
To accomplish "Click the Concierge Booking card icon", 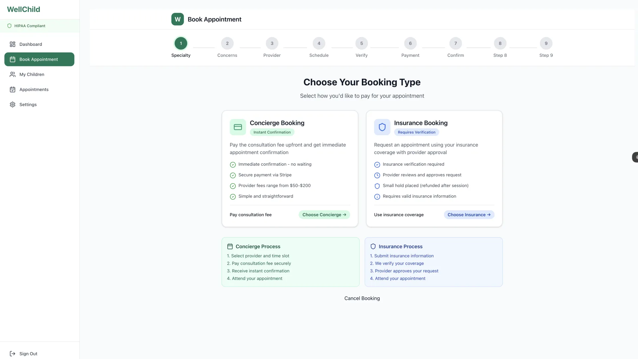I will tap(238, 127).
